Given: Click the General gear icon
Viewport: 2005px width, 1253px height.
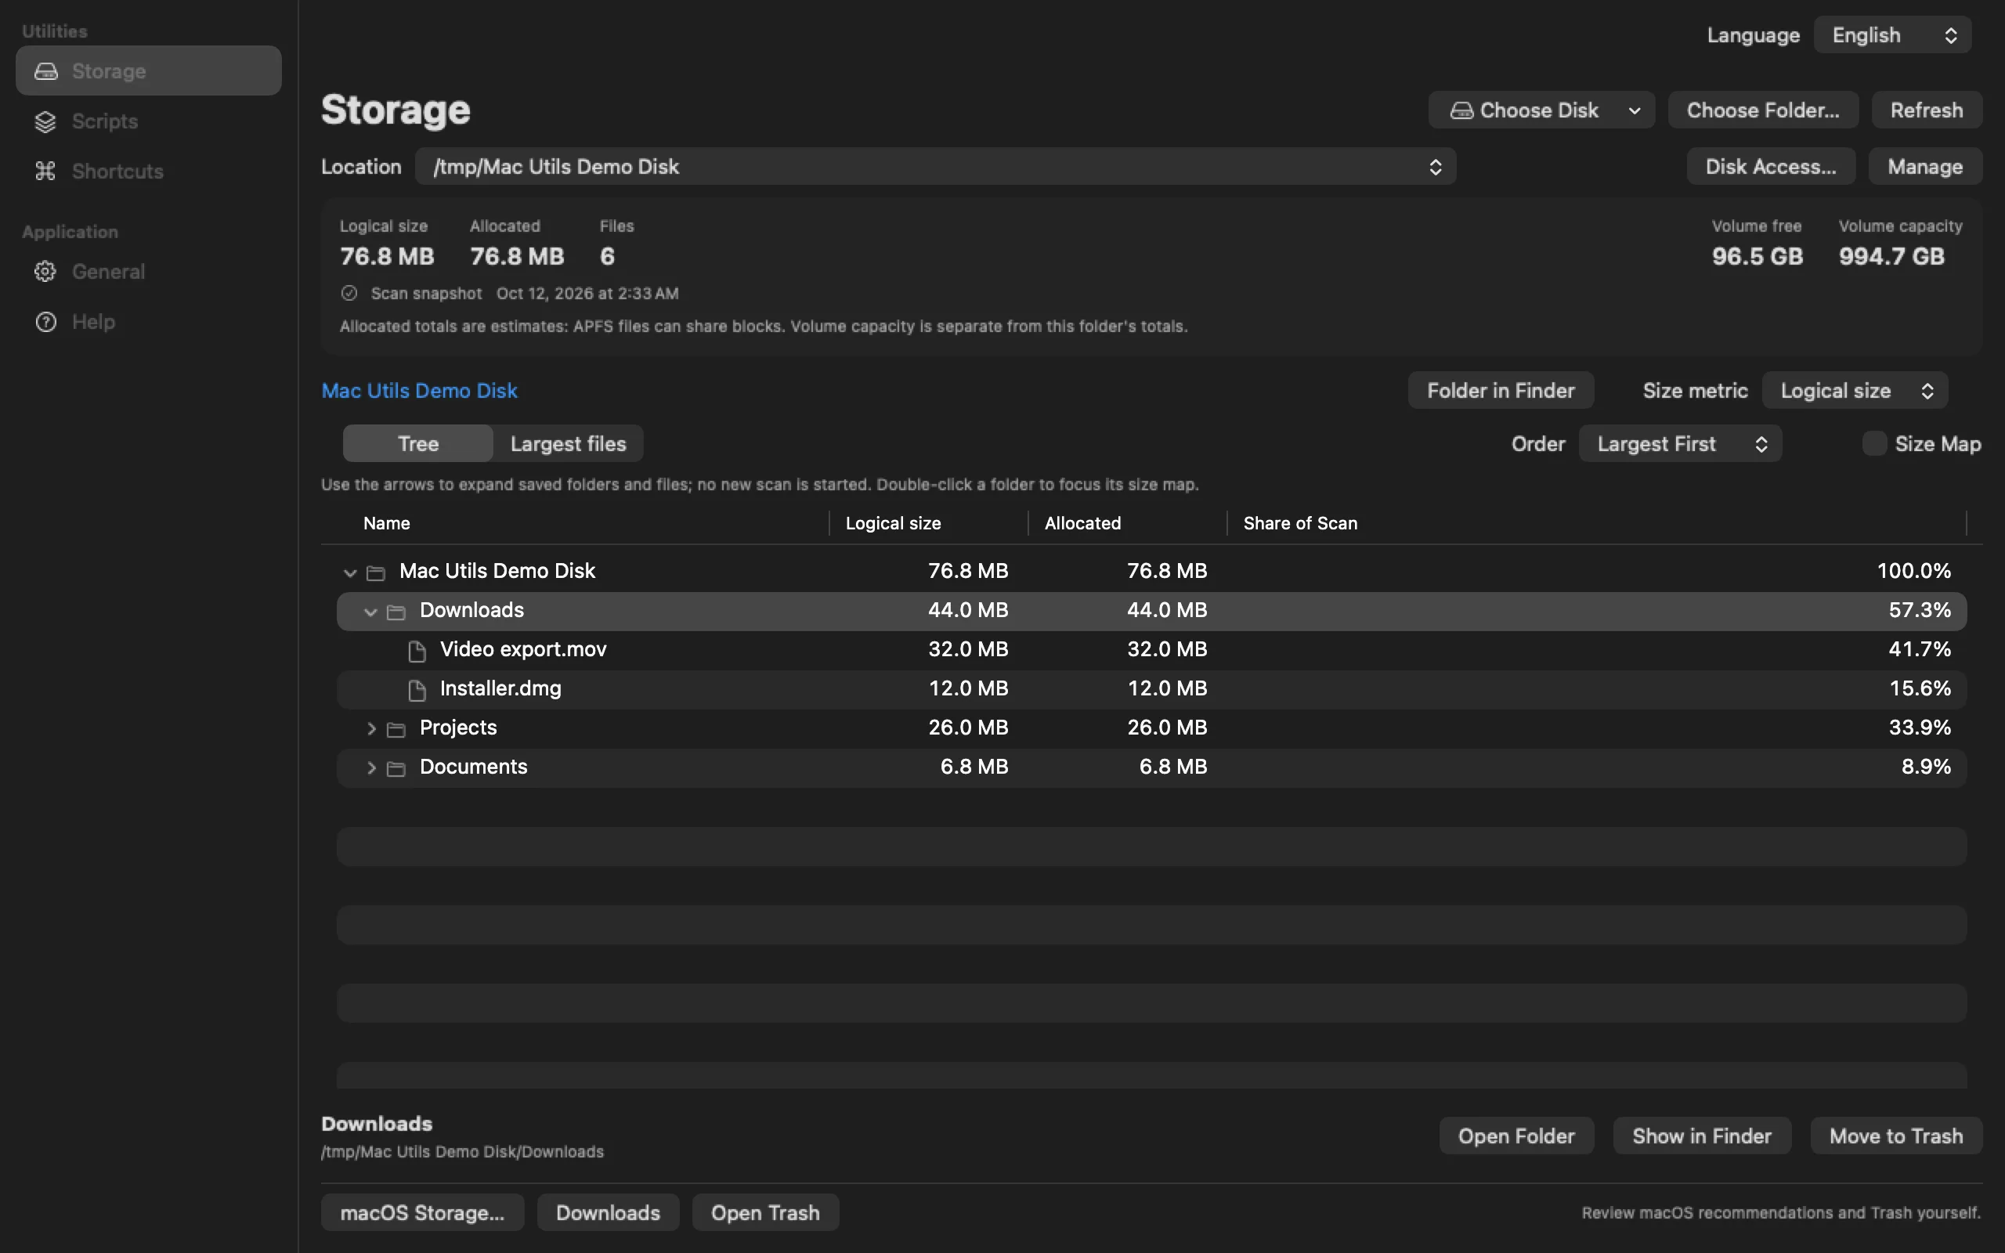Looking at the screenshot, I should coord(45,272).
